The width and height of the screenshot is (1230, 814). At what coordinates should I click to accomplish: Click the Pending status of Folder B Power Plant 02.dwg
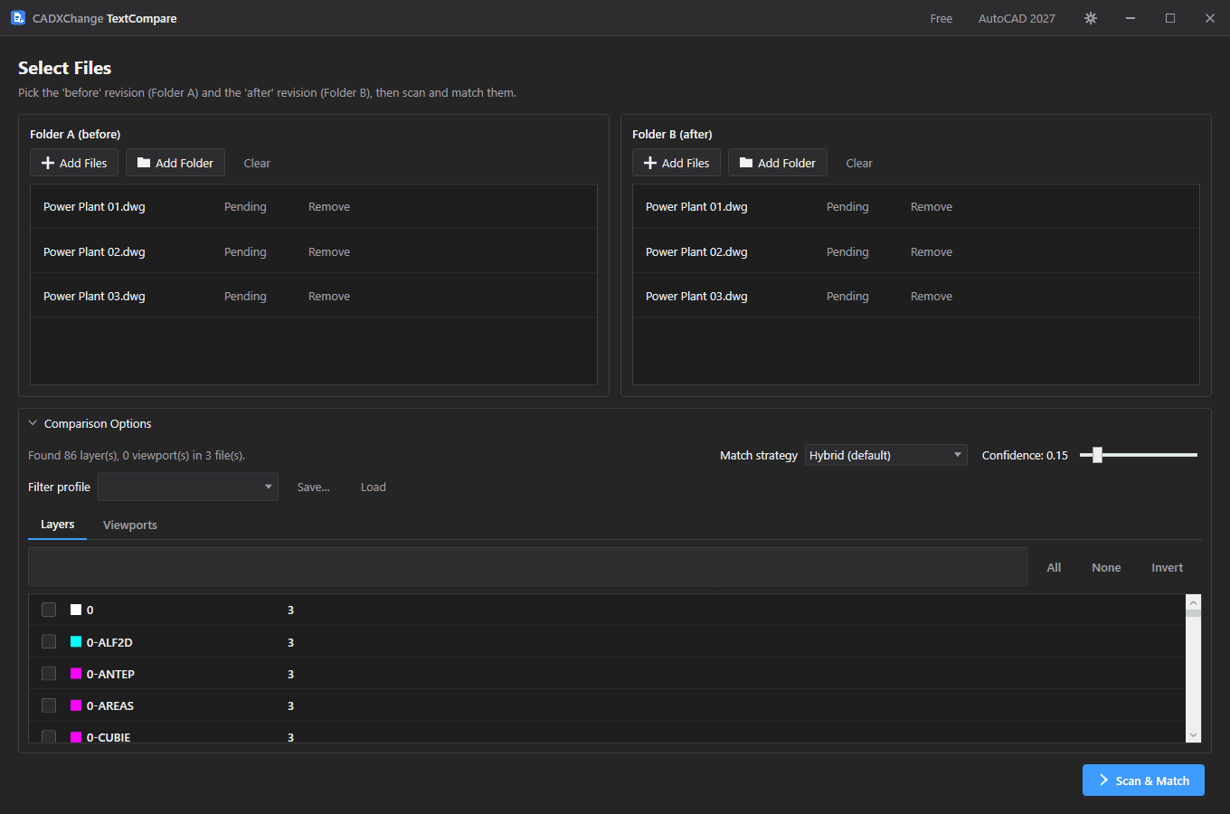coord(847,252)
